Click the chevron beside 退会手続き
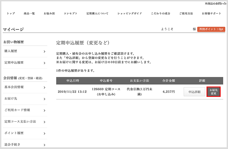This screenshot has width=228, height=149. click(45, 145)
